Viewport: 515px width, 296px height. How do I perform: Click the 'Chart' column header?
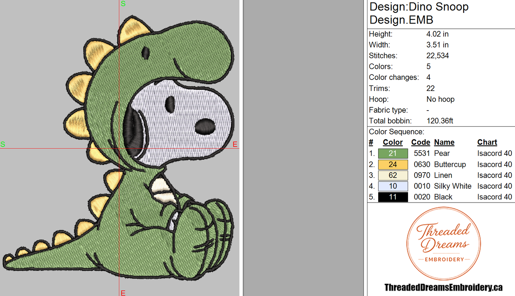point(487,142)
